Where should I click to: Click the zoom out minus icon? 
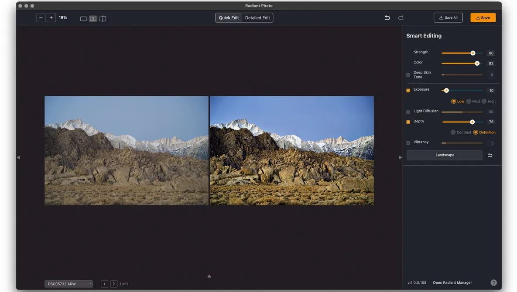coord(41,17)
